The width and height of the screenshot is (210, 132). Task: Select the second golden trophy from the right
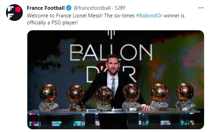[160, 96]
